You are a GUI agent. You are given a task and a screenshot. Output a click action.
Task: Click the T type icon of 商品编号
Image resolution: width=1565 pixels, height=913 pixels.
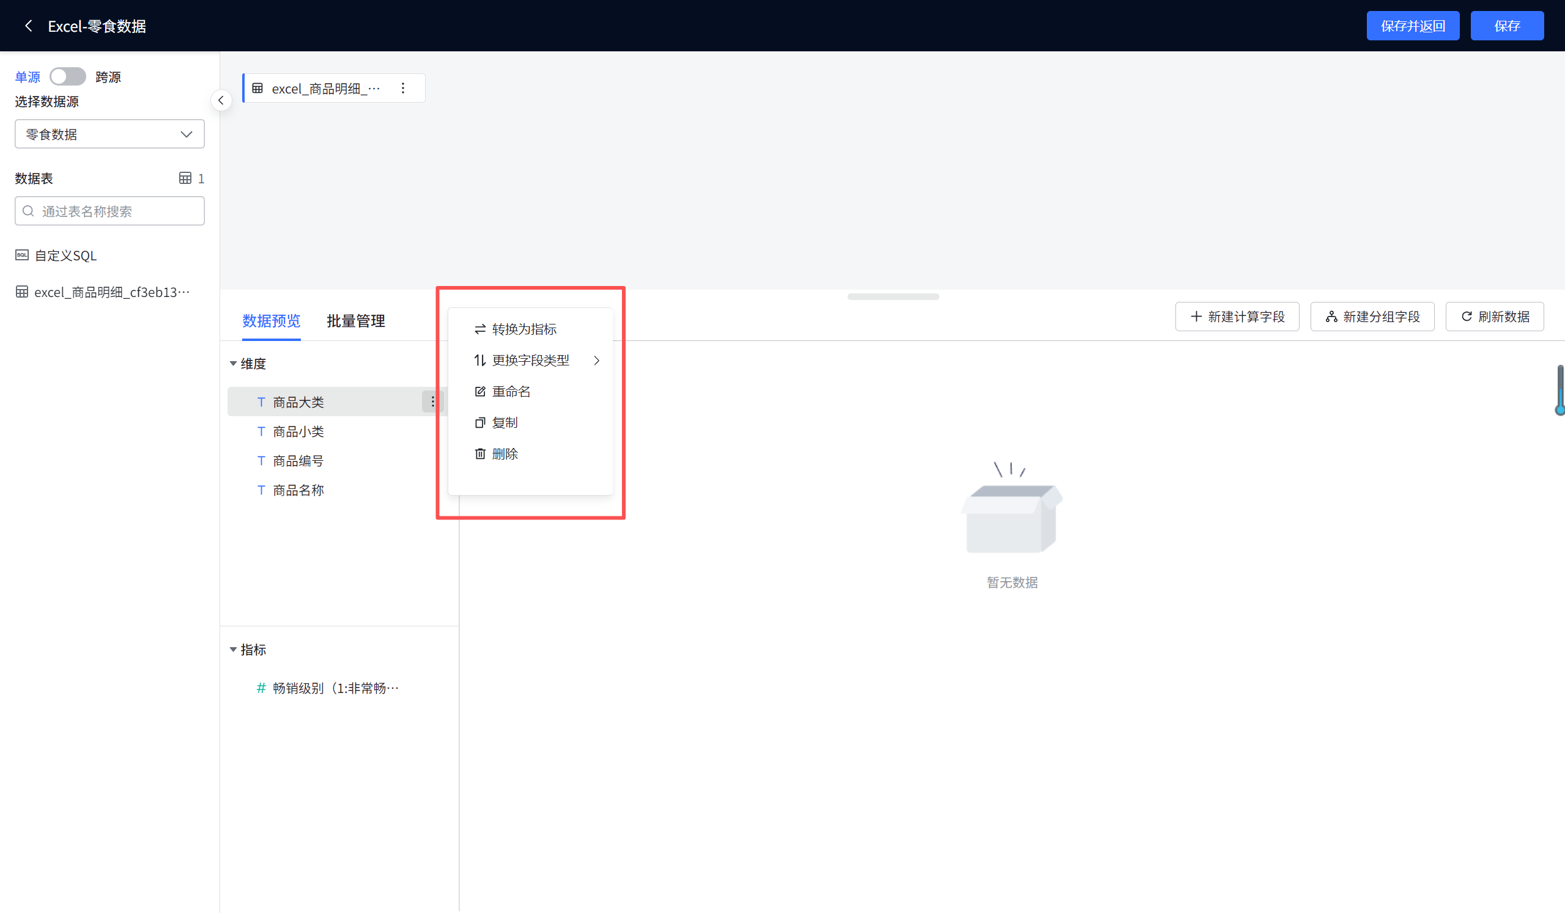pos(261,461)
